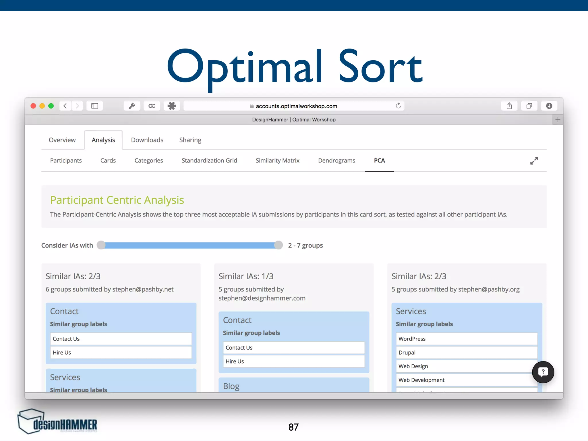Click the WordPress group label
The image size is (588, 441).
click(x=467, y=339)
